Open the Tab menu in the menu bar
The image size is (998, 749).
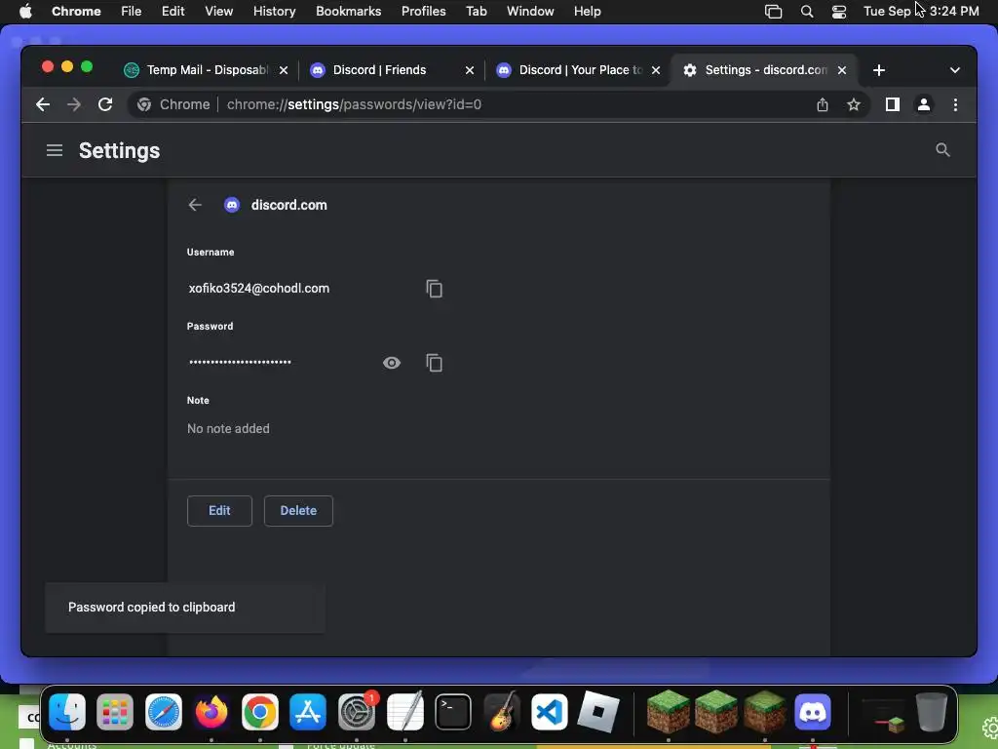[x=476, y=12]
